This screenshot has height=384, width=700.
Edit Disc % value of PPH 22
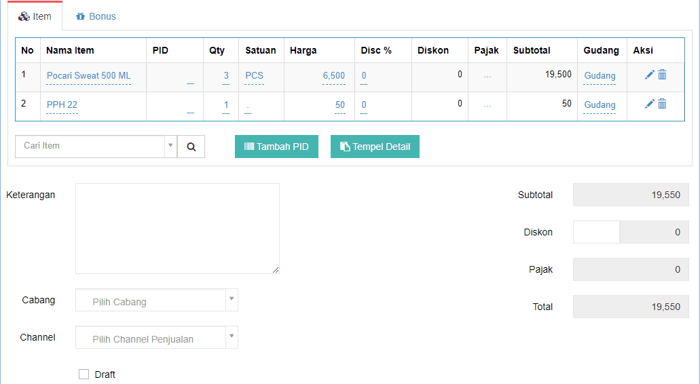coord(364,104)
